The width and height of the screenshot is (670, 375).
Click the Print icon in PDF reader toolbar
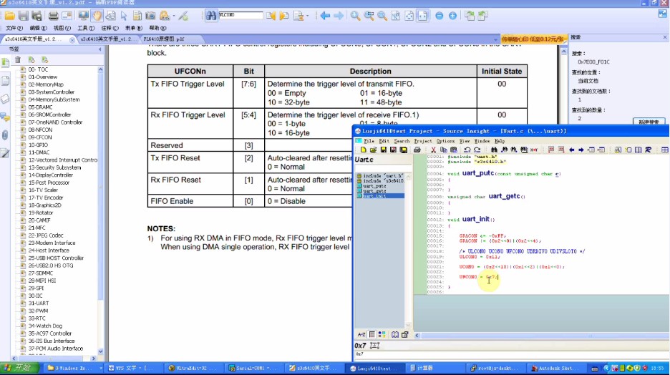pyautogui.click(x=54, y=16)
